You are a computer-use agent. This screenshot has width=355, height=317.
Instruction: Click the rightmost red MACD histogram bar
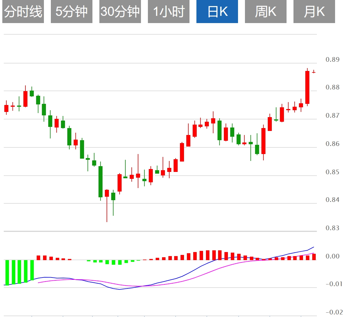(x=314, y=257)
